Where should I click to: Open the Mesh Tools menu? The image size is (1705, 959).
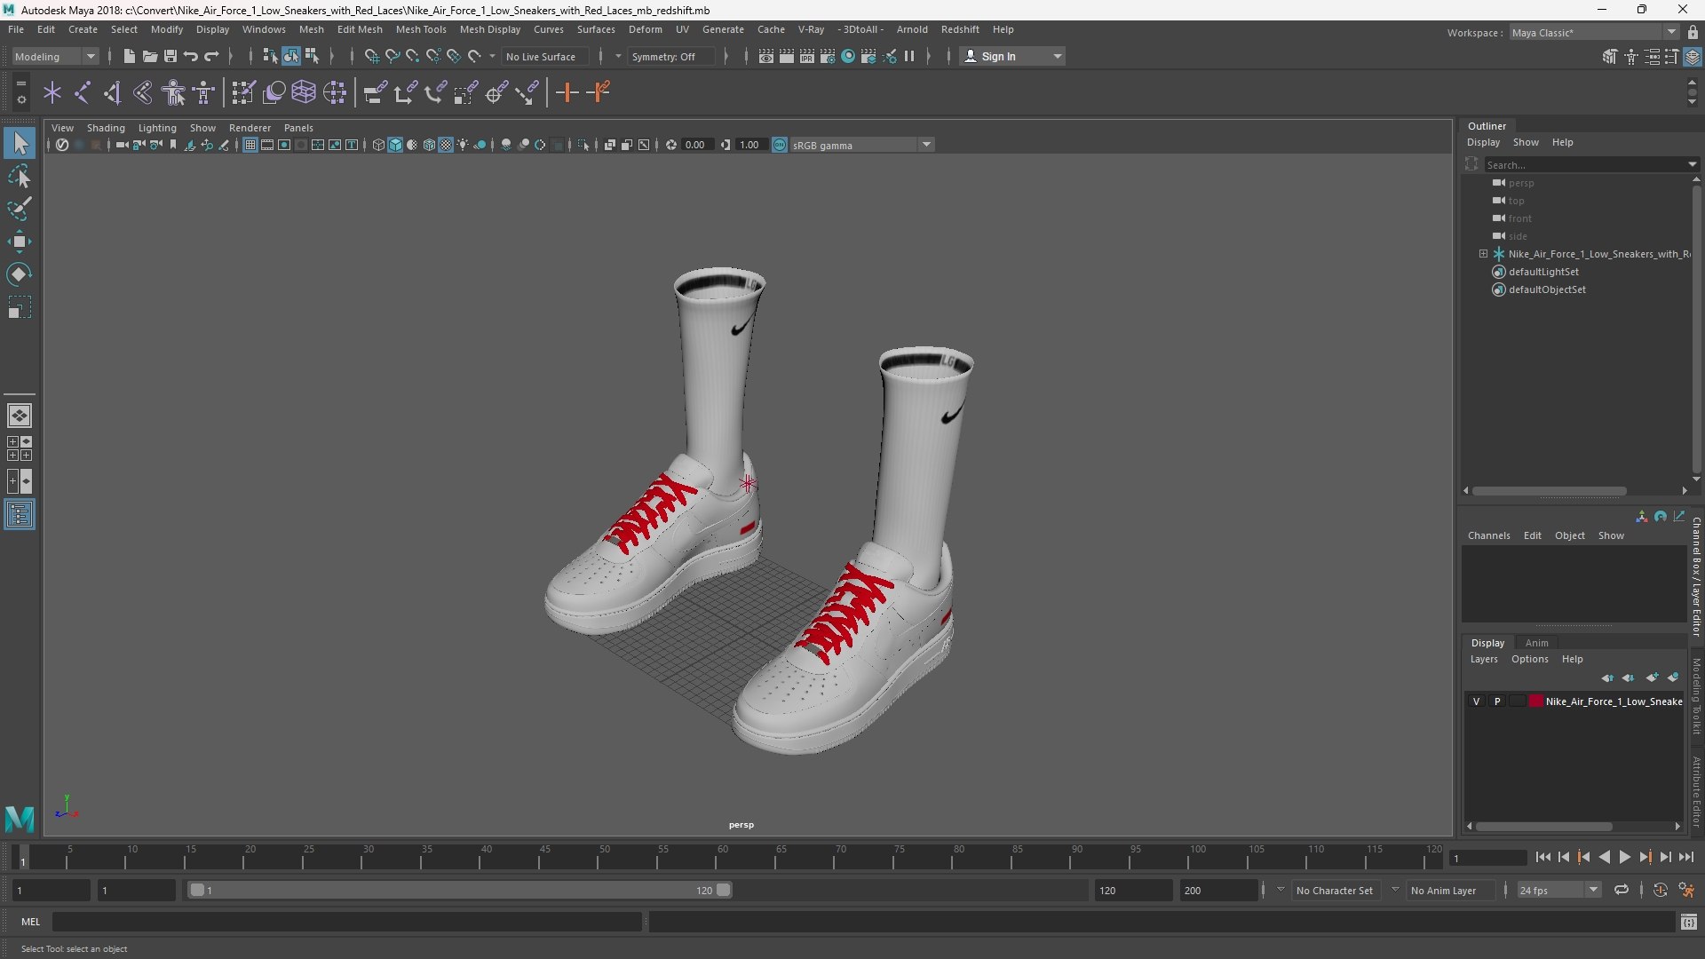[421, 29]
